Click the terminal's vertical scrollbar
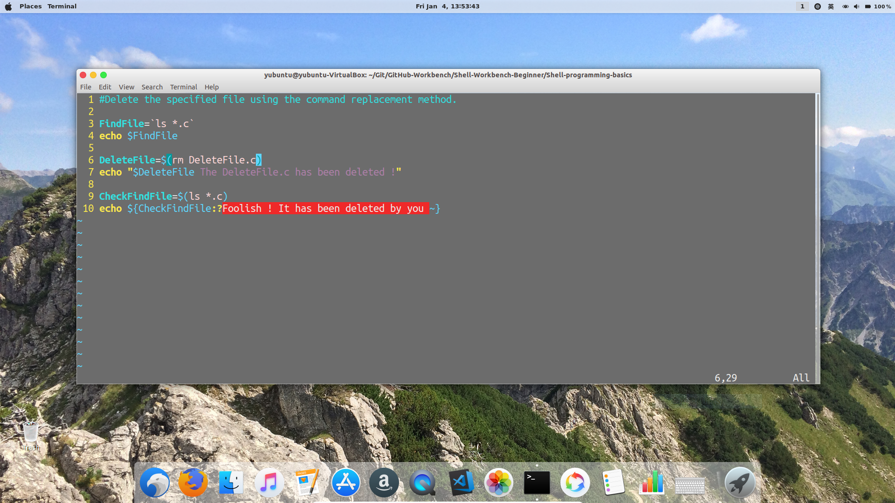The width and height of the screenshot is (895, 503). coord(816,210)
